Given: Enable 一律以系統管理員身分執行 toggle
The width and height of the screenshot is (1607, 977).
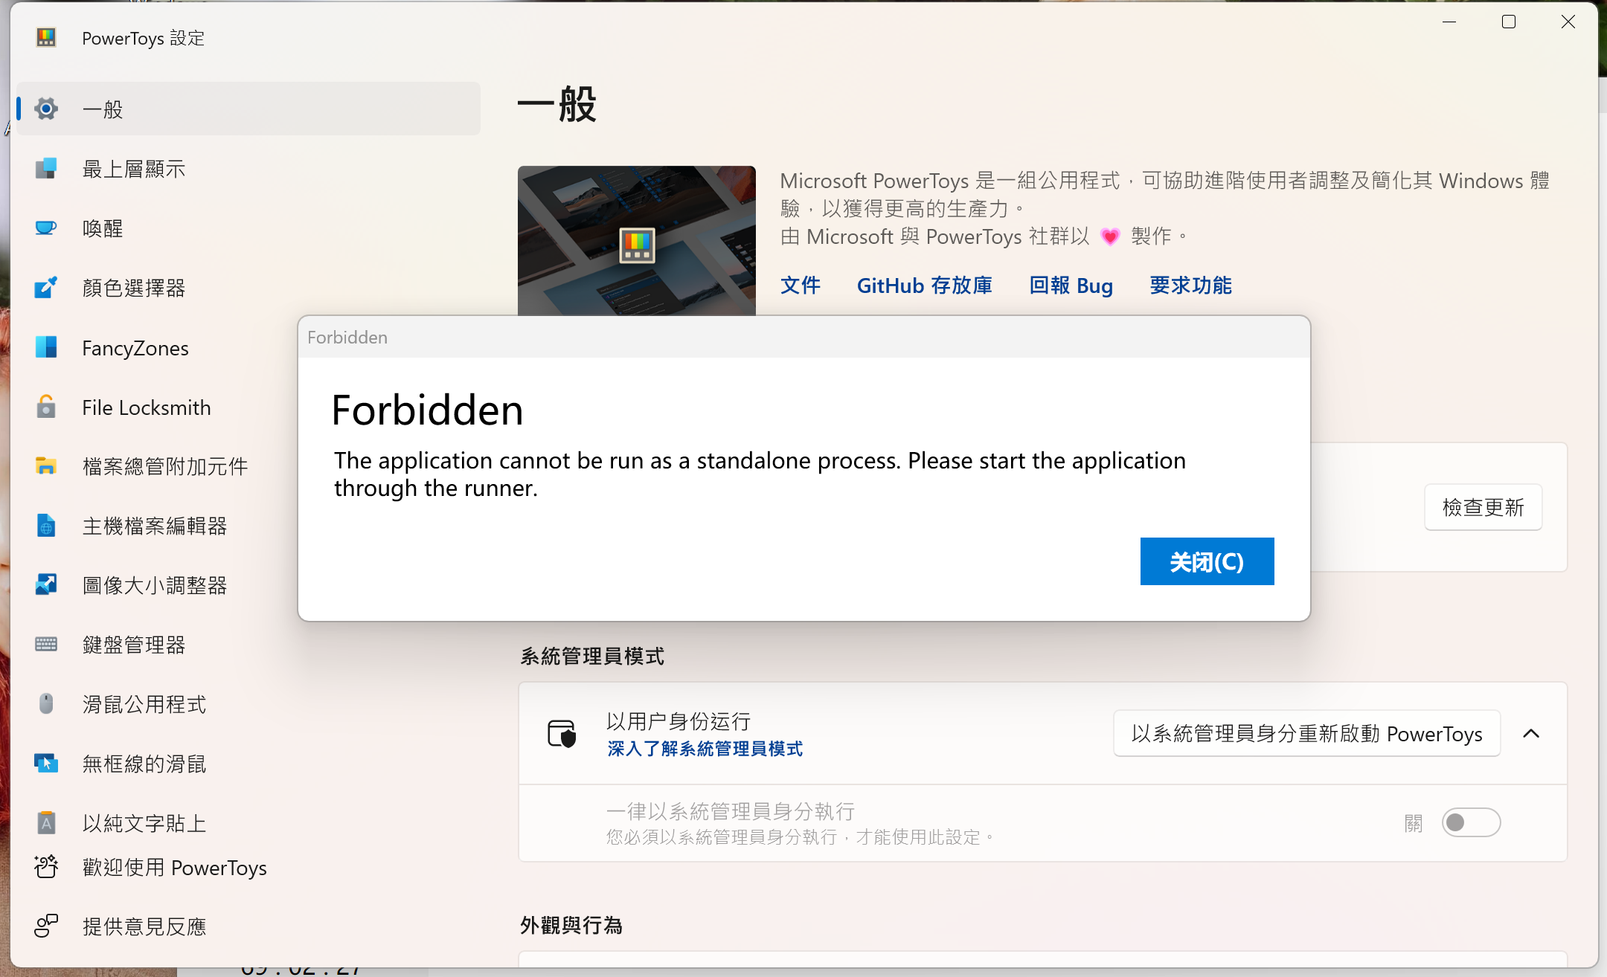Looking at the screenshot, I should pos(1472,822).
